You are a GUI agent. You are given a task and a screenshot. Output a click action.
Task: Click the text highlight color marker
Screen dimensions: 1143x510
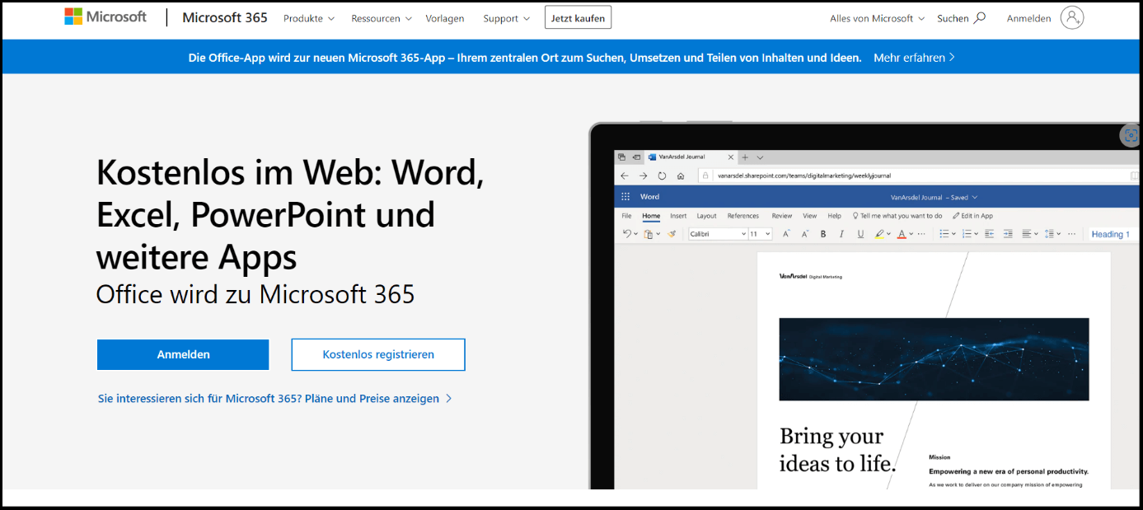(879, 234)
